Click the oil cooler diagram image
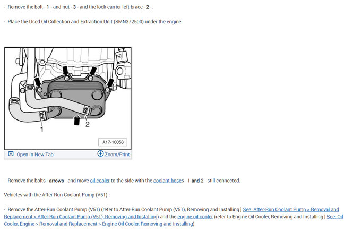 point(68,99)
